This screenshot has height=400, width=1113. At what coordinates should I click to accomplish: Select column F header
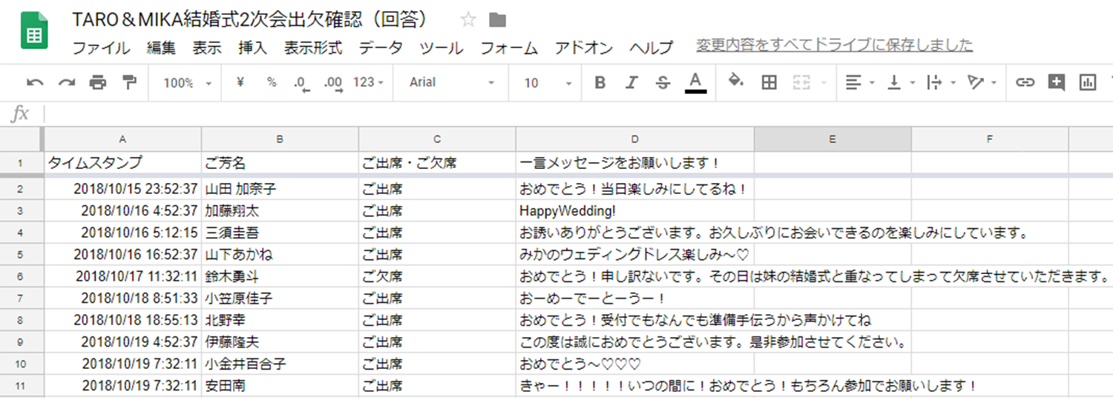[x=990, y=139]
